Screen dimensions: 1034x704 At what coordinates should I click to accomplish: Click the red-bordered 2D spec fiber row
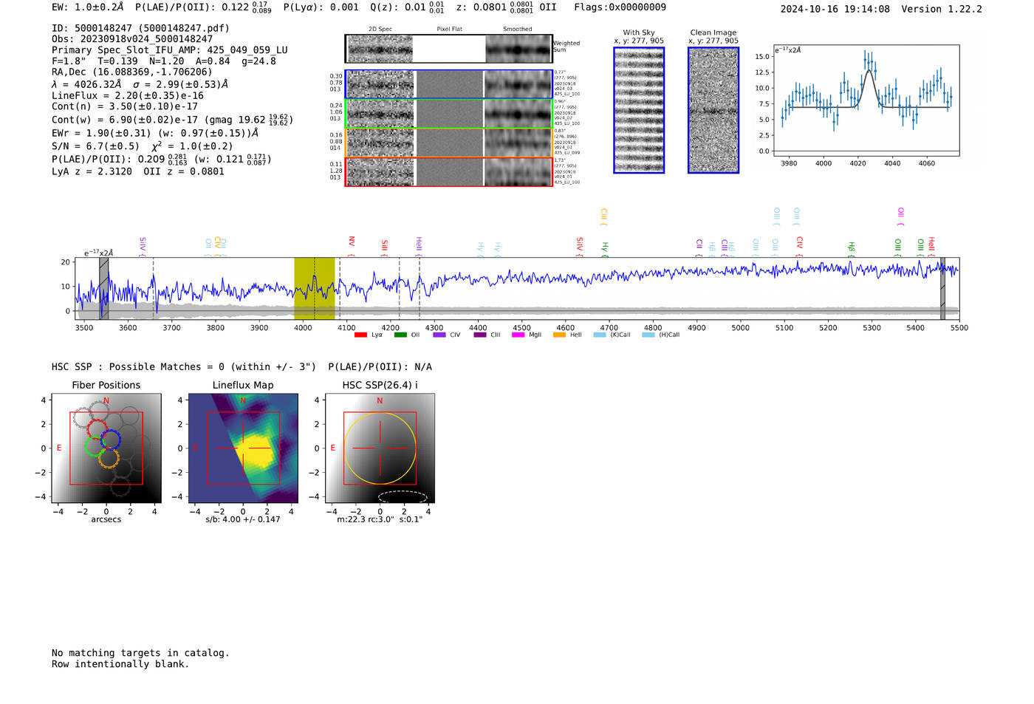point(448,172)
